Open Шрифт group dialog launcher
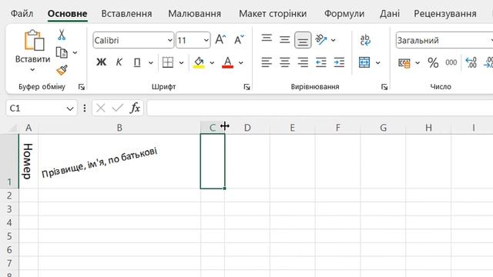 pyautogui.click(x=246, y=87)
